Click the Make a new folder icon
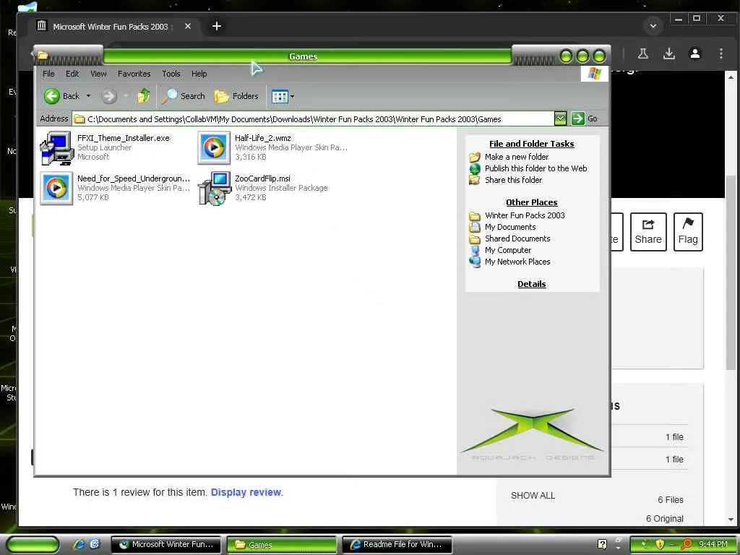Viewport: 740px width, 555px height. [475, 157]
